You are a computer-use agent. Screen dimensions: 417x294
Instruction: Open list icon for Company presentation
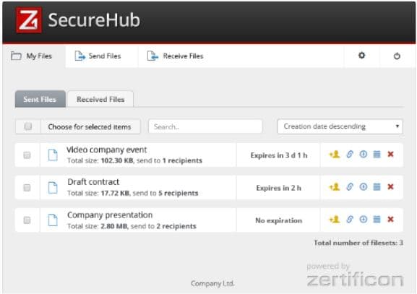click(377, 220)
